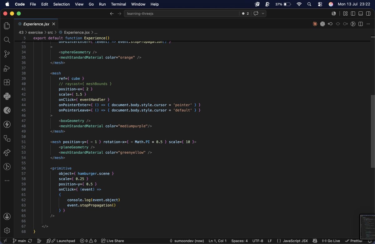
Task: Click the 'exercise' breadcrumb folder
Action: [35, 32]
